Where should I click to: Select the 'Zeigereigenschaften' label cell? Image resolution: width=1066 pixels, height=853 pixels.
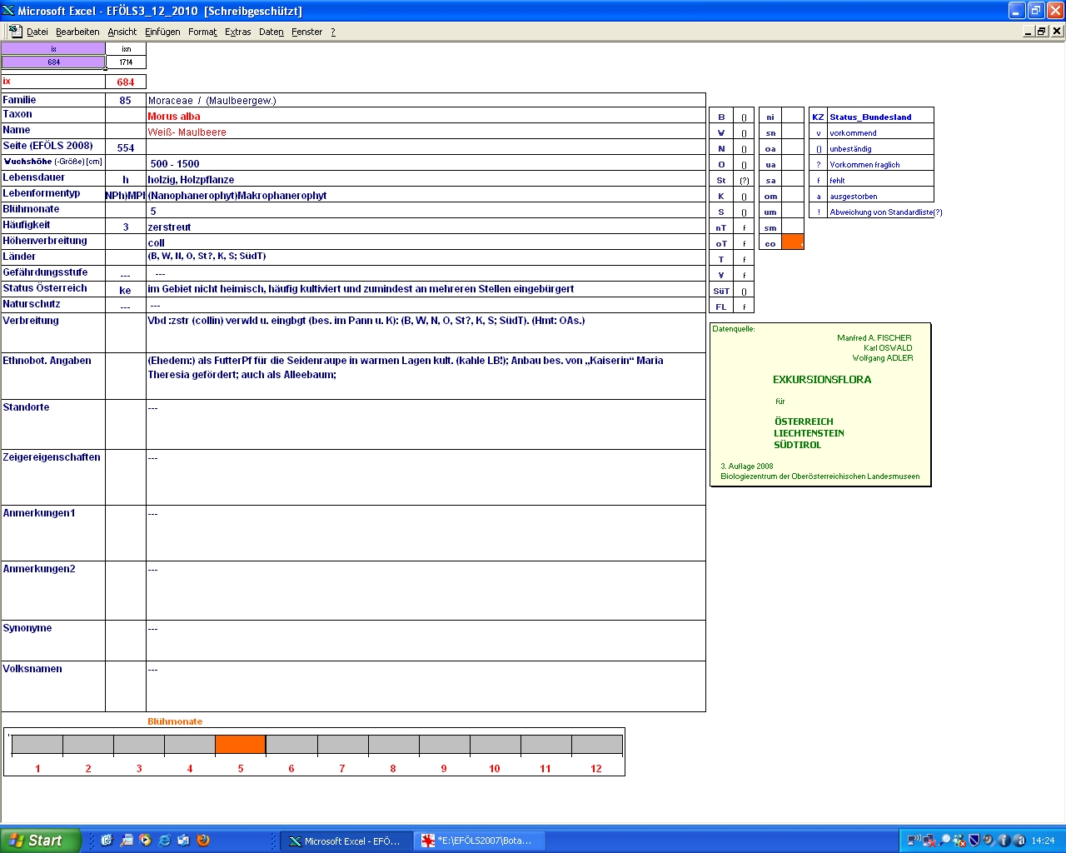tap(53, 477)
